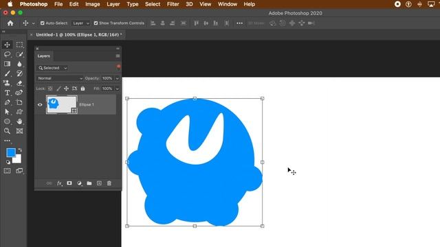Click the Home icon in options bar

(10, 23)
